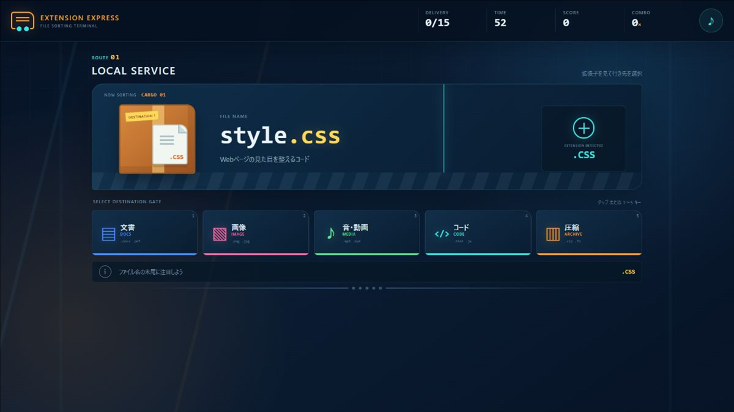Select the 画像 IMAGE destination gate
This screenshot has width=734, height=412.
click(256, 233)
